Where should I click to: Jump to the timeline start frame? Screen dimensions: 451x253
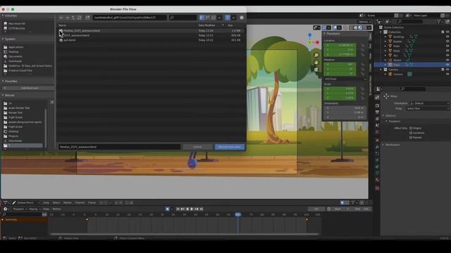[178, 209]
